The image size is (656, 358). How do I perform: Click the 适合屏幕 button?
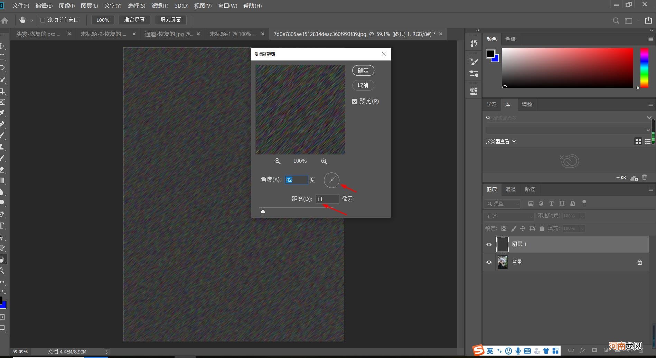click(134, 20)
